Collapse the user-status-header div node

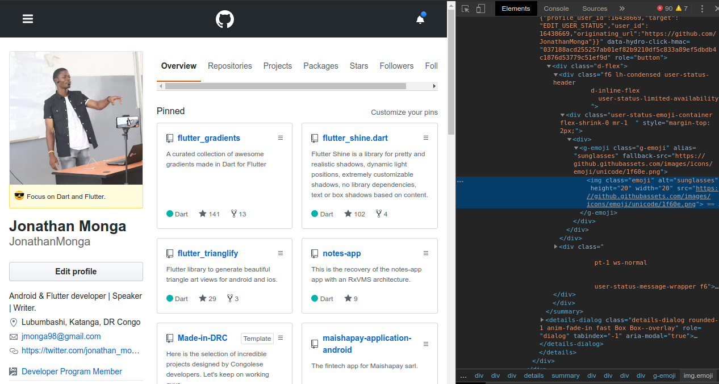(x=556, y=74)
